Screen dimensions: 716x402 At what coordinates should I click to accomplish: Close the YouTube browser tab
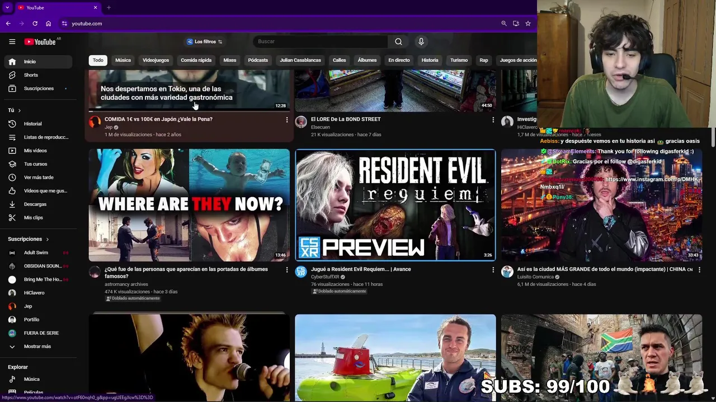pyautogui.click(x=95, y=8)
